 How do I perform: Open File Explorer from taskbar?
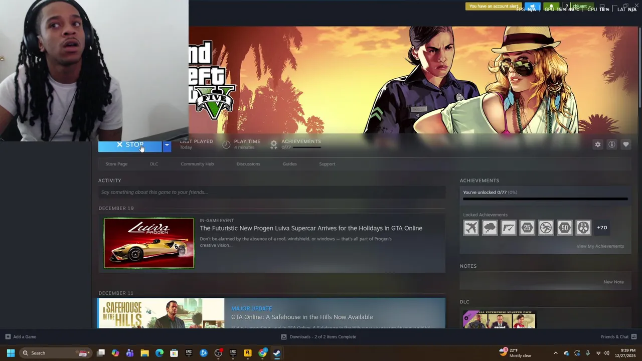(144, 353)
